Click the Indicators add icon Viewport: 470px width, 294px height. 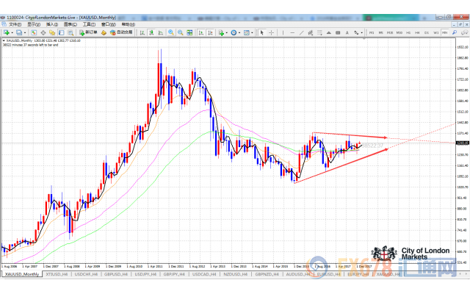coord(221,32)
